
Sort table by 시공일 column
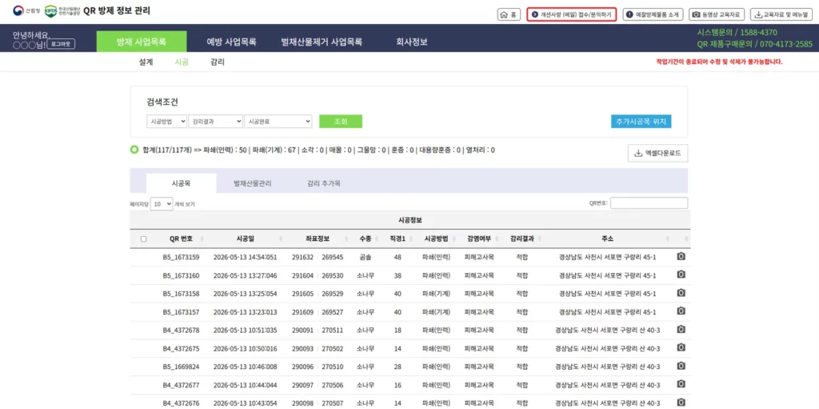pos(246,239)
